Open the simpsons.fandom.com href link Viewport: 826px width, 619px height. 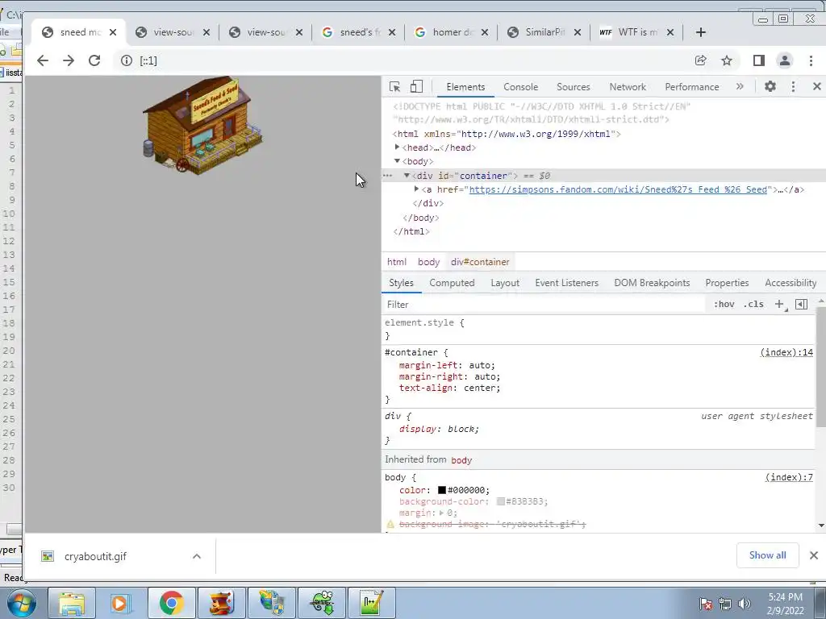[618, 189]
